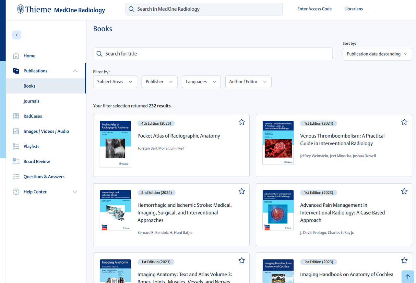Expand the Sort by publication date dropdown
Viewport: 416px width, 283px height.
tap(377, 54)
